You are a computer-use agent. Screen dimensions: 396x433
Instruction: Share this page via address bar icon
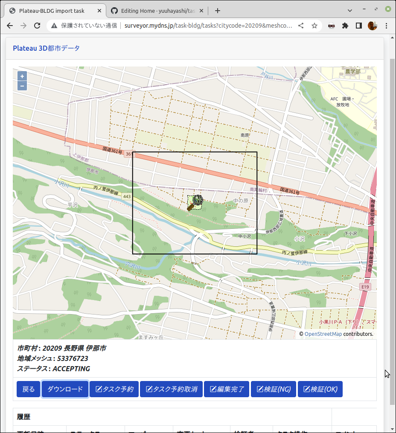pos(301,26)
